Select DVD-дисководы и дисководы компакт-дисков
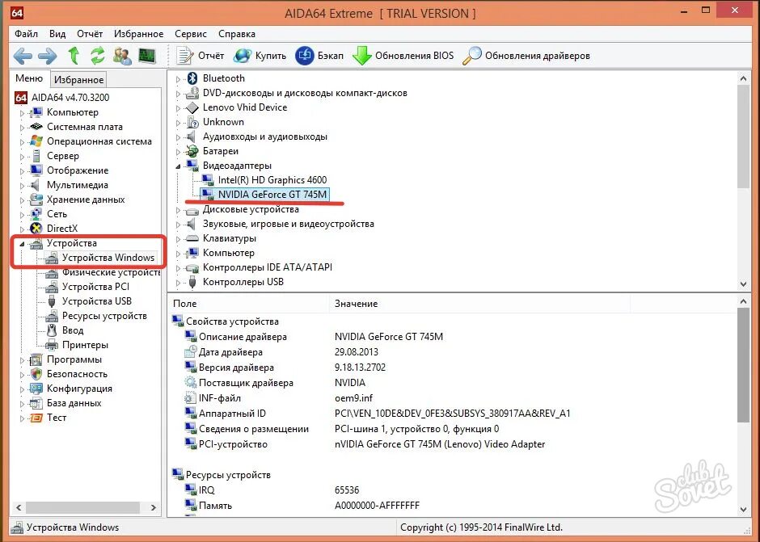The height and width of the screenshot is (542, 760). [305, 93]
